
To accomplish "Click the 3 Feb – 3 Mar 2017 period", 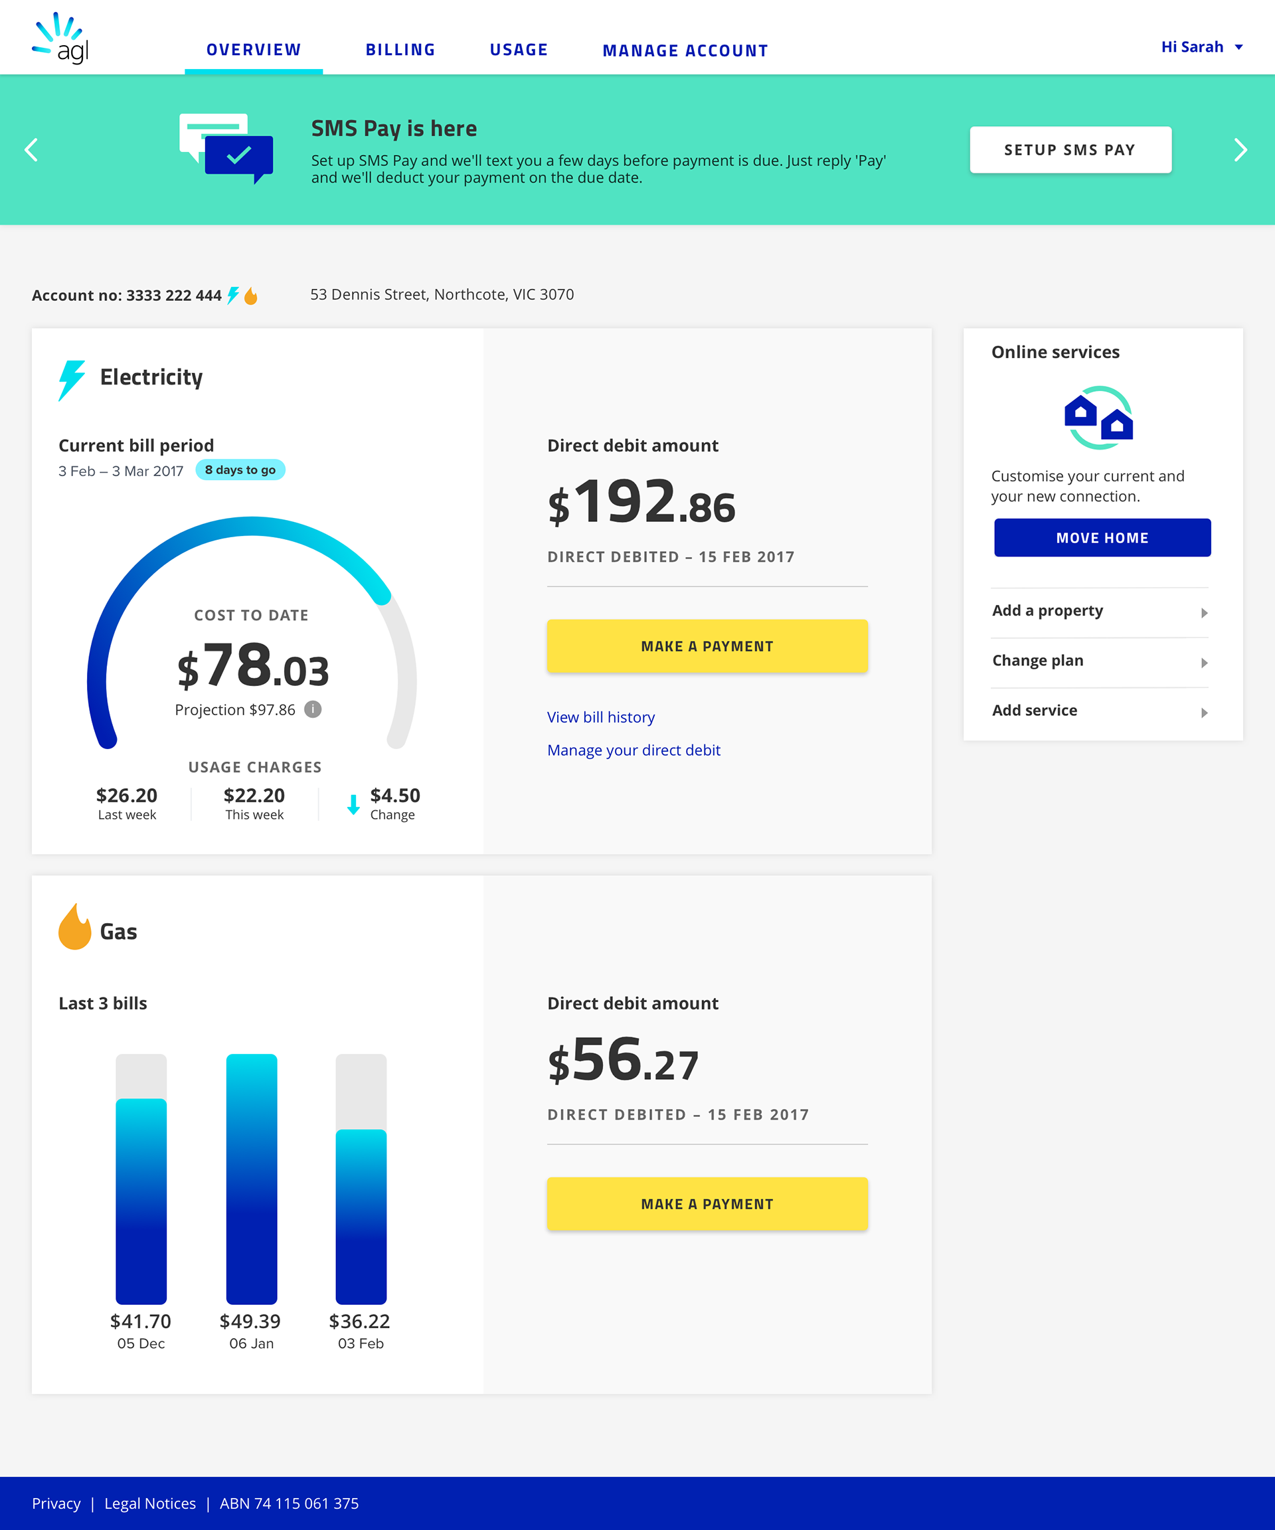I will 121,471.
